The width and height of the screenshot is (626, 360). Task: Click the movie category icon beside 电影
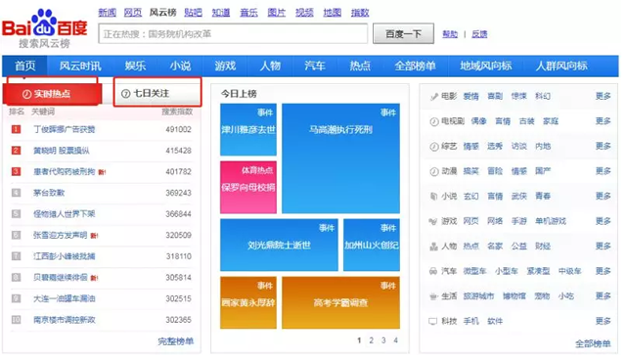point(433,96)
